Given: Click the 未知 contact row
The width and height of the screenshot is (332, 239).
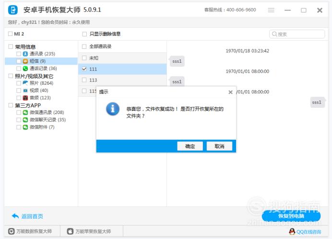Looking at the screenshot, I should click(122, 58).
